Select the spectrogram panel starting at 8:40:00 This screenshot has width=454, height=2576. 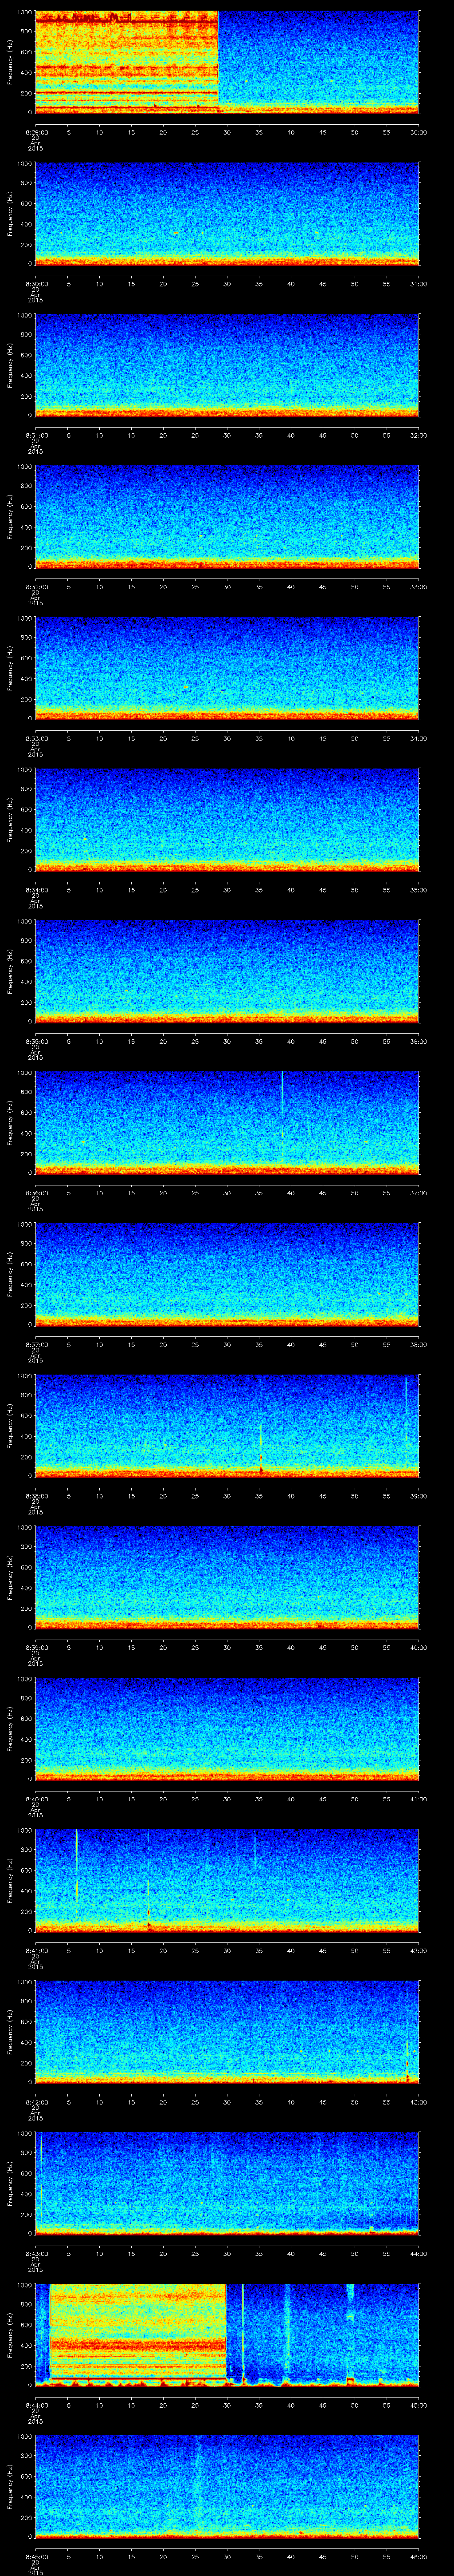pos(227,1729)
